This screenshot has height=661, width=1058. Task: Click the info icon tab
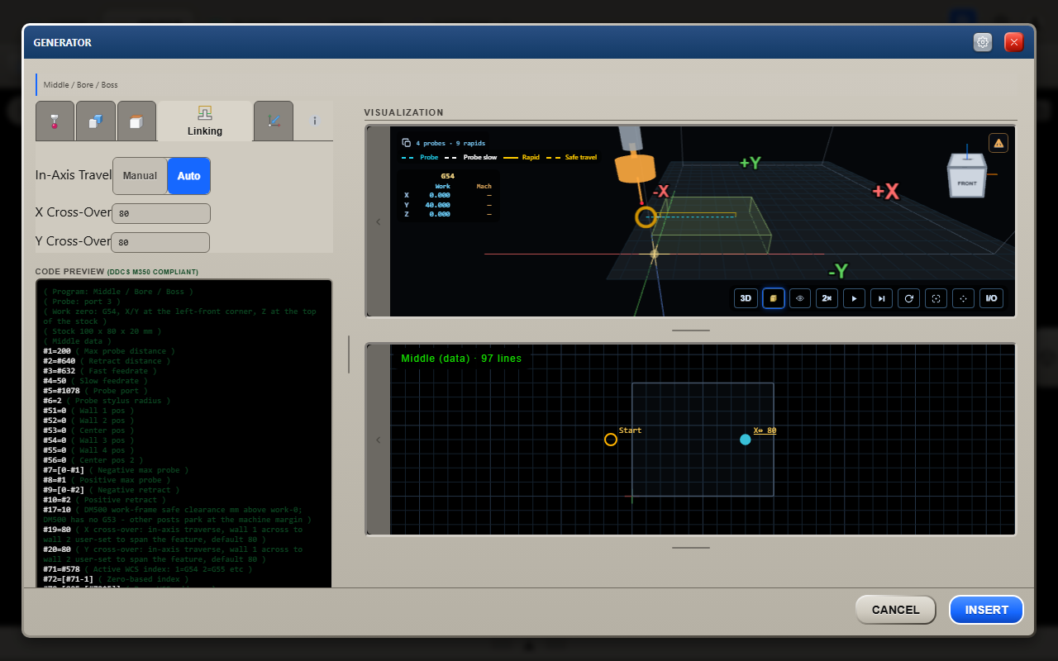[x=314, y=121]
